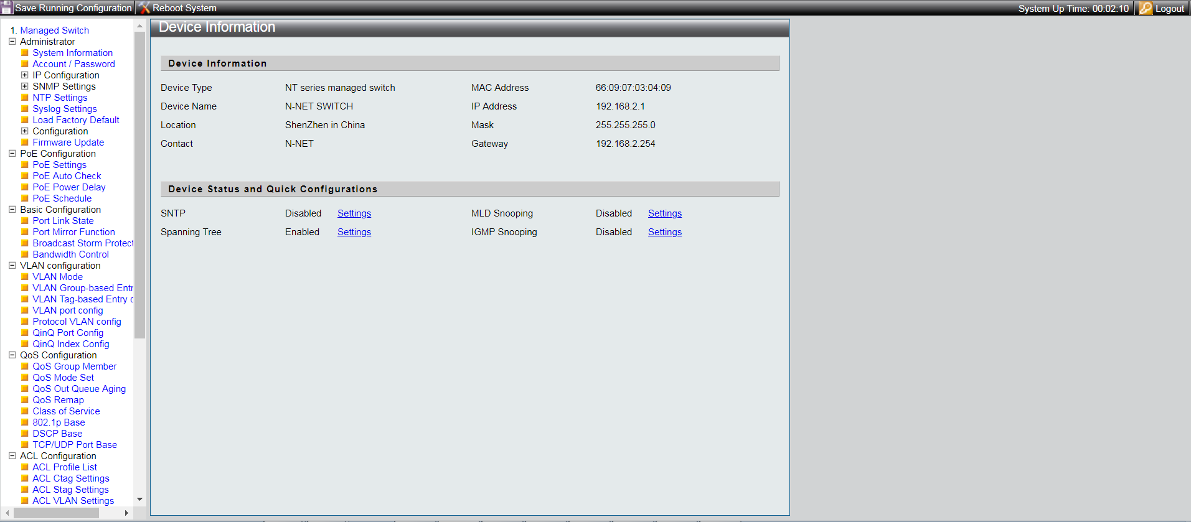Click the orange icon beside Port Mirror Function
Image resolution: width=1191 pixels, height=522 pixels.
click(x=25, y=232)
